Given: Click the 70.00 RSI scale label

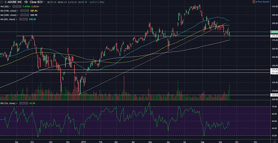Looking at the screenshot, I should [x=275, y=106].
